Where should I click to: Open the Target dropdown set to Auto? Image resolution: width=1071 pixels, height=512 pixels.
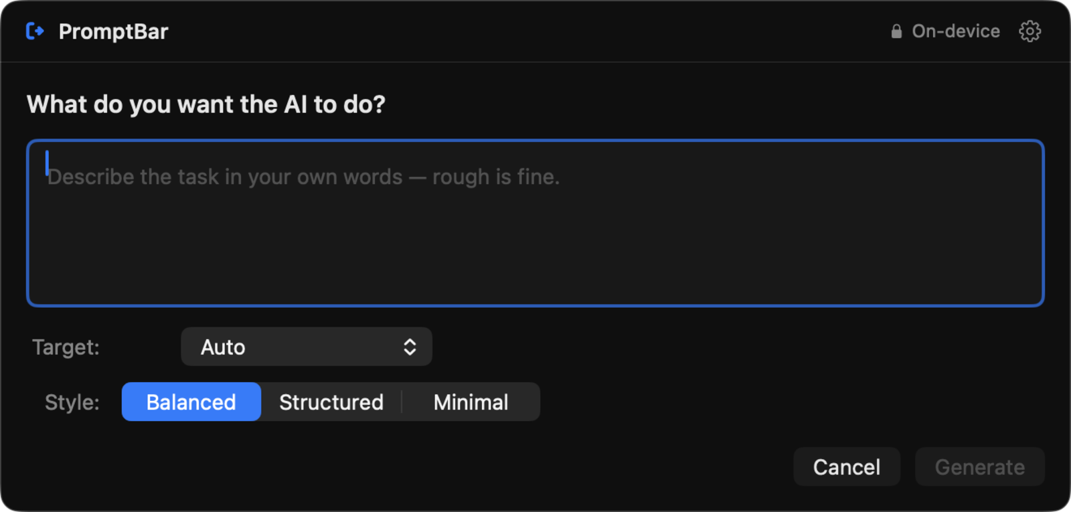tap(307, 347)
